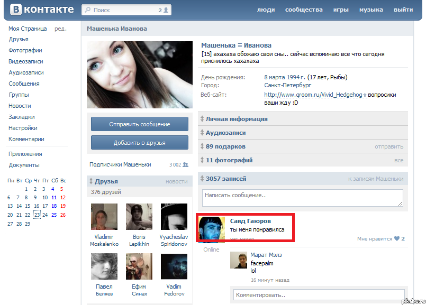This screenshot has width=426, height=305.
Task: Click the heart like icon on post
Action: 397,239
